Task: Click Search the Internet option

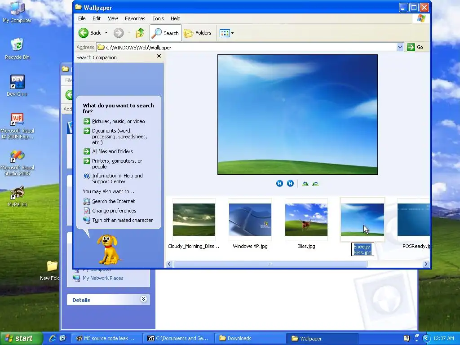Action: pos(109,201)
